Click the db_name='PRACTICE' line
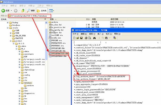Viewport: 161px width, 105px height. click(85, 63)
